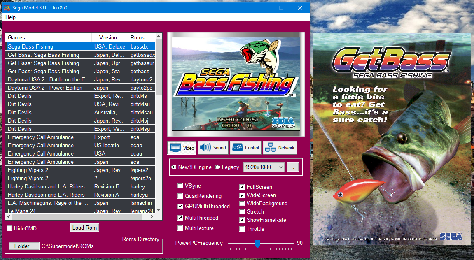Viewport: 474px width, 260px height.
Task: Toggle the WideScreen checkbox
Action: pos(242,195)
